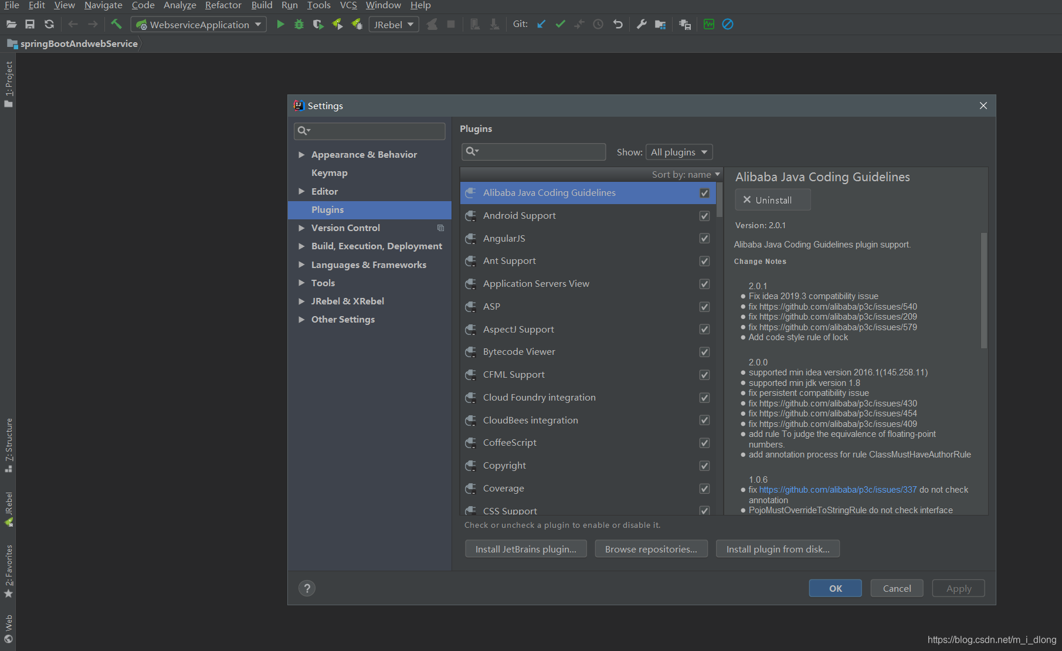This screenshot has width=1062, height=651.
Task: Toggle the Bytecode Viewer plugin checkbox
Action: point(704,352)
